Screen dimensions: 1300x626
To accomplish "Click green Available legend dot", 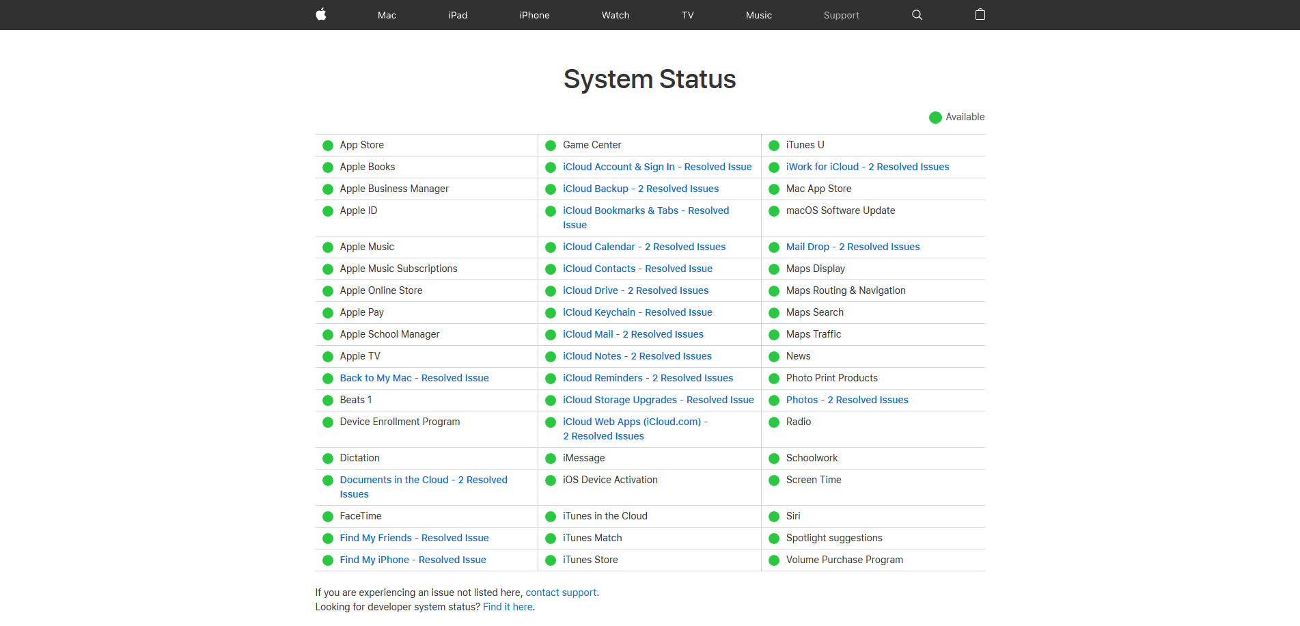I will pyautogui.click(x=935, y=118).
